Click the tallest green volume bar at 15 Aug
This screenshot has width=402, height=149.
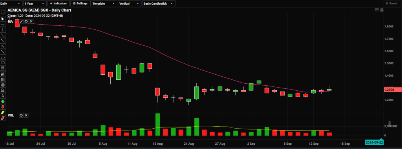point(158,124)
